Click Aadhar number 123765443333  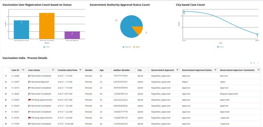(x=120, y=124)
